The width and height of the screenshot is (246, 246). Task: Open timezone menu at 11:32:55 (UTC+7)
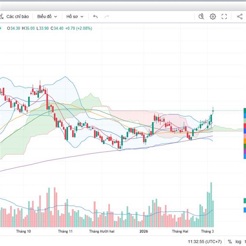click(x=205, y=241)
